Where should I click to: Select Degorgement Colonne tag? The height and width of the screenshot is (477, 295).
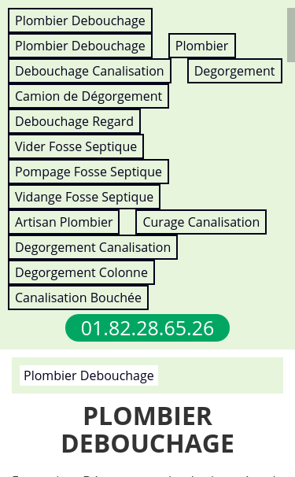(x=81, y=273)
